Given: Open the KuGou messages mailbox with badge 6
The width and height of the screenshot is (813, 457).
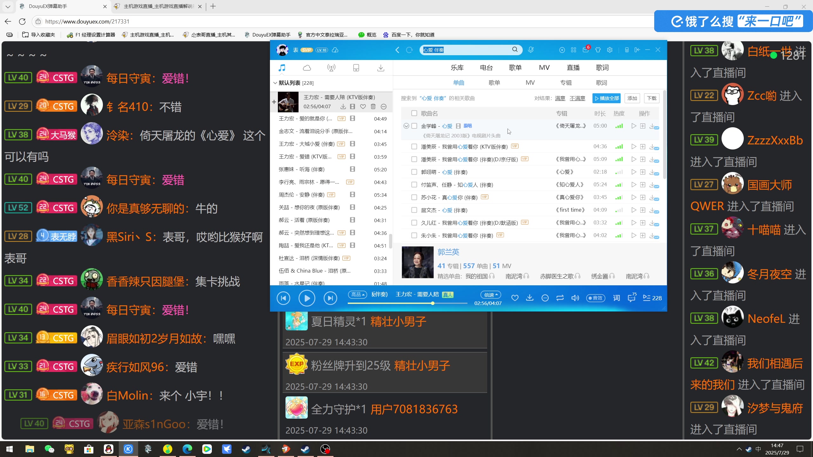Looking at the screenshot, I should click(x=586, y=50).
